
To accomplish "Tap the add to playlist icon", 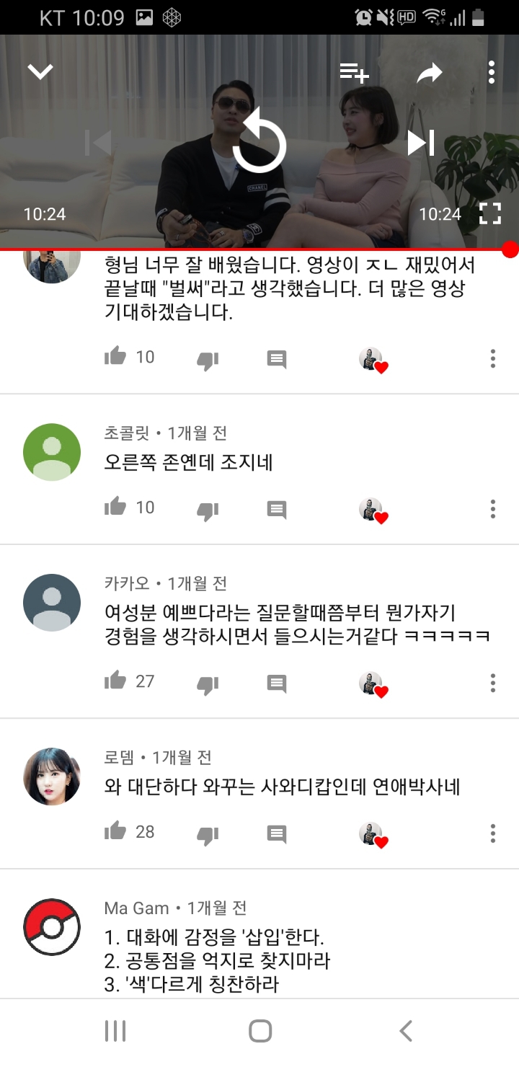I will pyautogui.click(x=355, y=71).
